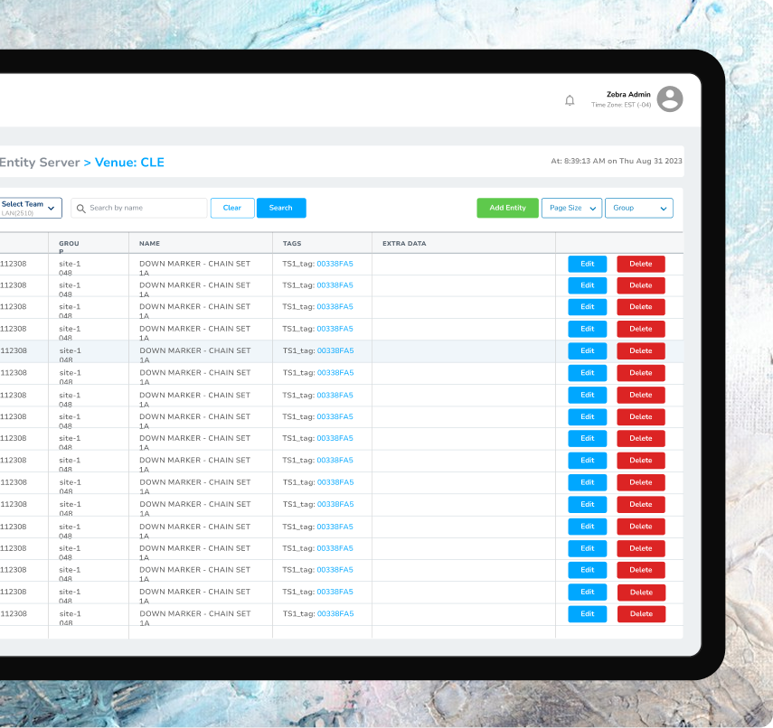This screenshot has width=773, height=728.
Task: Click the Time Zone: EST (-04) text
Action: [621, 105]
